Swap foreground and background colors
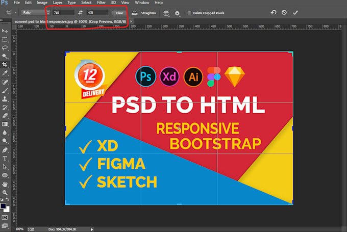347x232 pixels. [x=8, y=199]
